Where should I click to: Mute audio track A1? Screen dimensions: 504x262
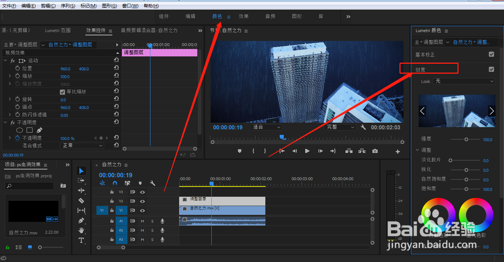click(x=142, y=221)
